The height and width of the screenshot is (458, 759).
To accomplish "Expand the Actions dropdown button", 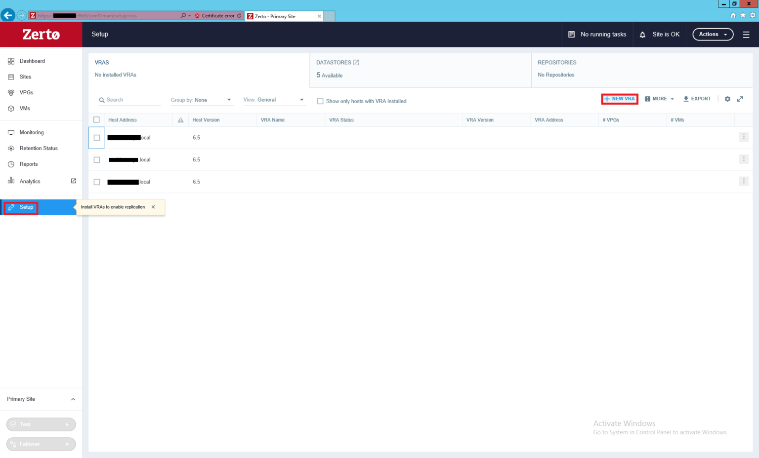I will coord(713,35).
